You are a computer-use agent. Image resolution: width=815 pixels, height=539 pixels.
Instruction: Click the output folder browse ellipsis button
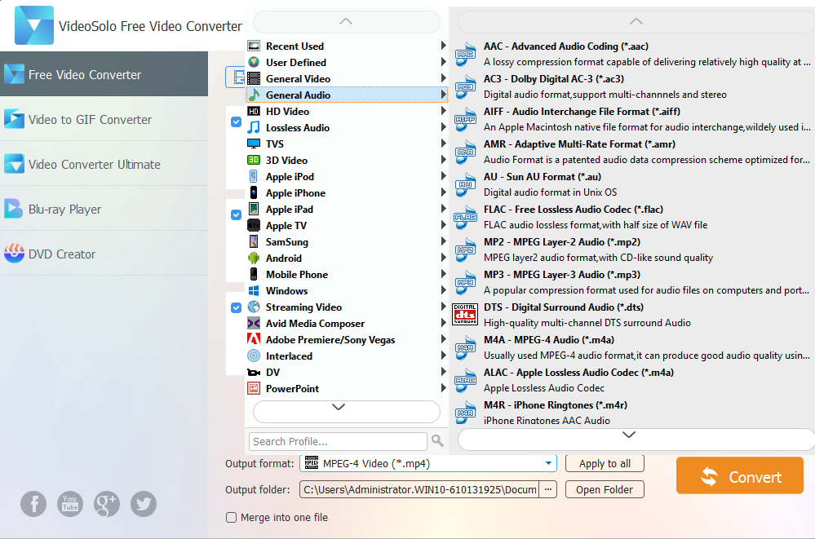(x=548, y=489)
